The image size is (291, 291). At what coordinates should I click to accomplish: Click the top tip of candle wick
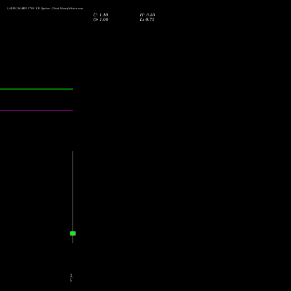(x=73, y=151)
